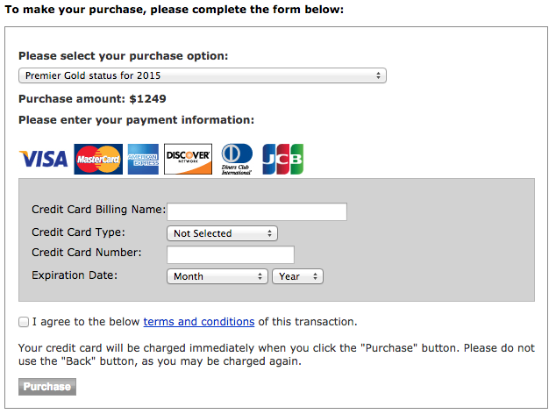This screenshot has width=556, height=414.
Task: Click the "Credit Card Billing Name" label
Action: click(98, 210)
